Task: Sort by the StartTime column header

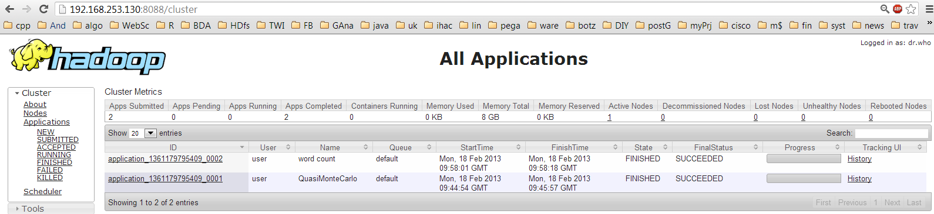Action: pyautogui.click(x=477, y=147)
